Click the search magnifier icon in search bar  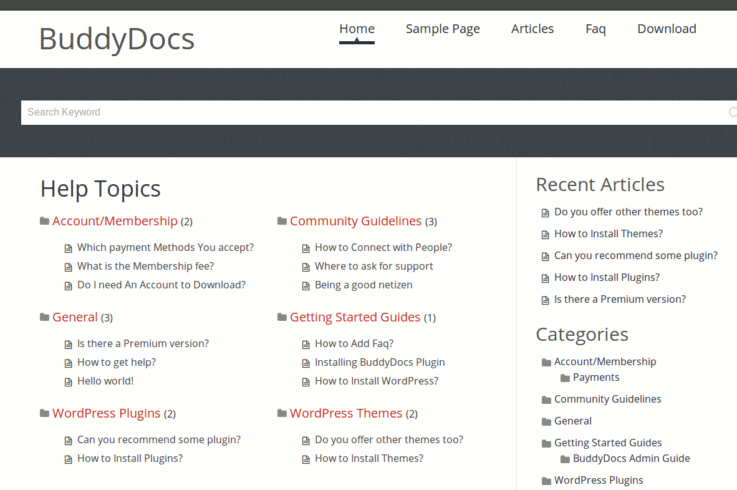click(732, 112)
